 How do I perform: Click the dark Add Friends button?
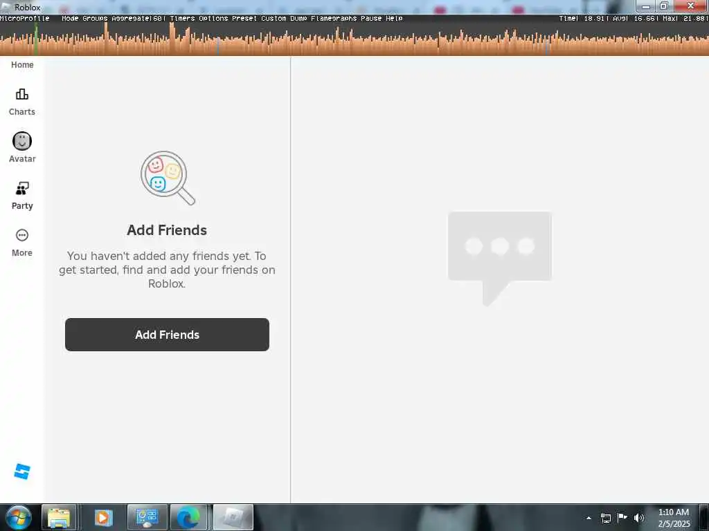167,335
